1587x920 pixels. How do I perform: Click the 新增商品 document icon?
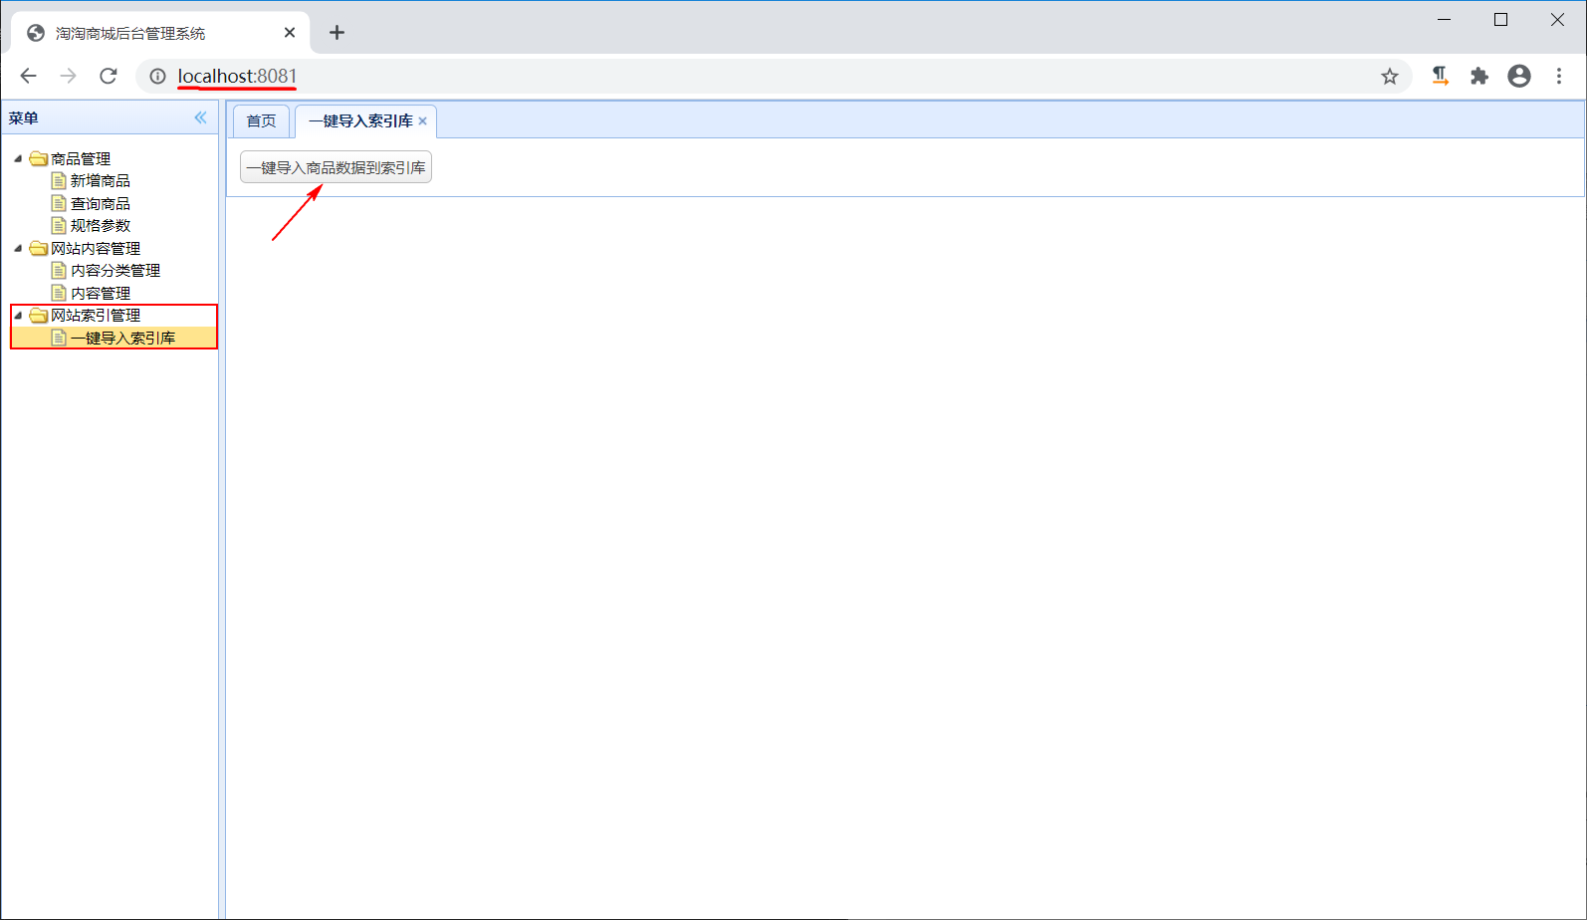[59, 180]
